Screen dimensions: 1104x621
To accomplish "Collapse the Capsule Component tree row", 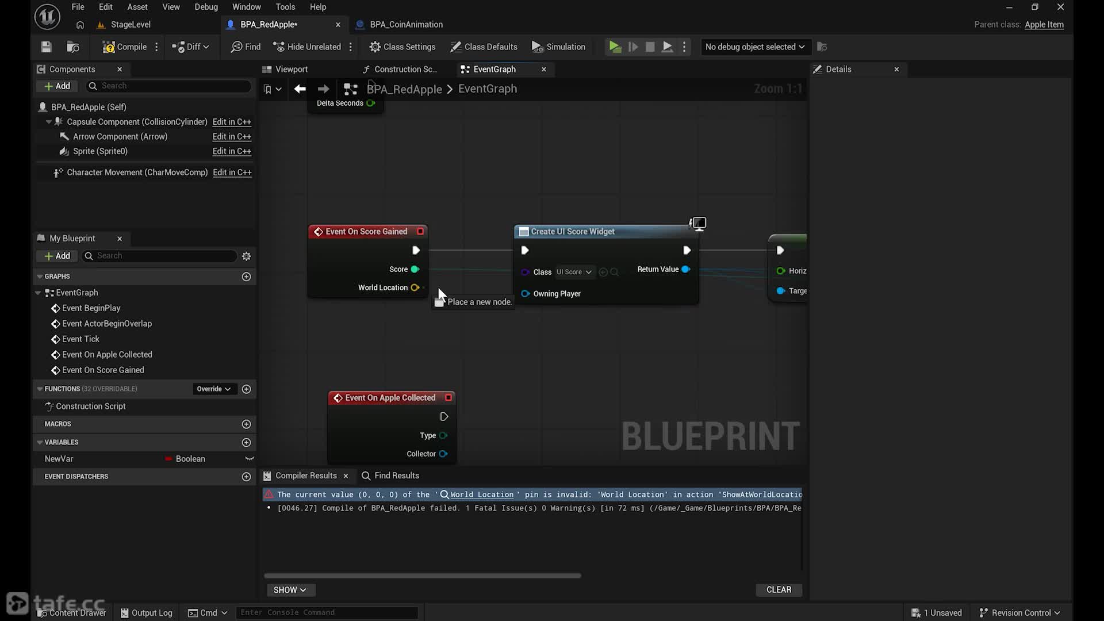I will click(x=49, y=122).
